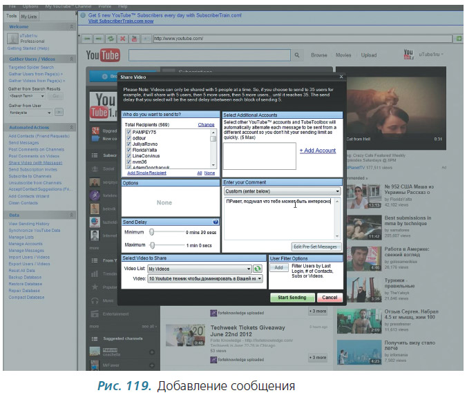Open the Profile menu
Image resolution: width=467 pixels, height=395 pixels.
pos(104,6)
